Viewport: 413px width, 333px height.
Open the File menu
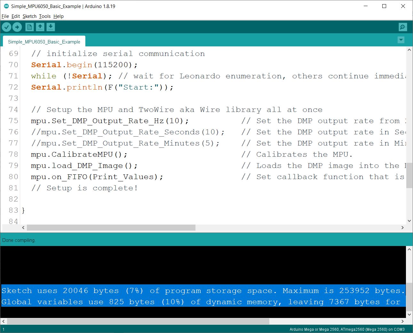pyautogui.click(x=5, y=16)
